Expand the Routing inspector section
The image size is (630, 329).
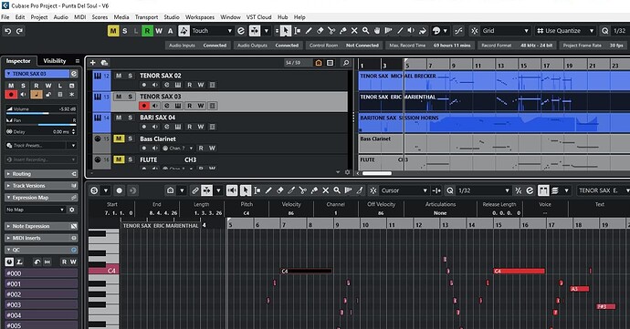pos(40,174)
